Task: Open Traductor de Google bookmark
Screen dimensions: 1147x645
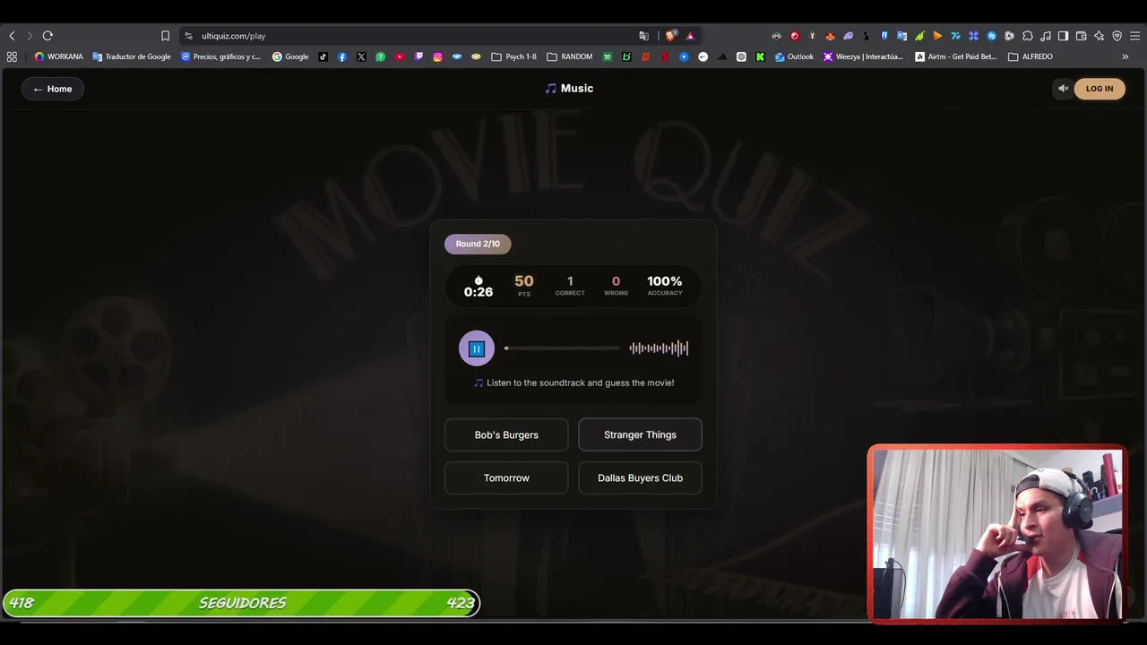Action: click(x=132, y=56)
